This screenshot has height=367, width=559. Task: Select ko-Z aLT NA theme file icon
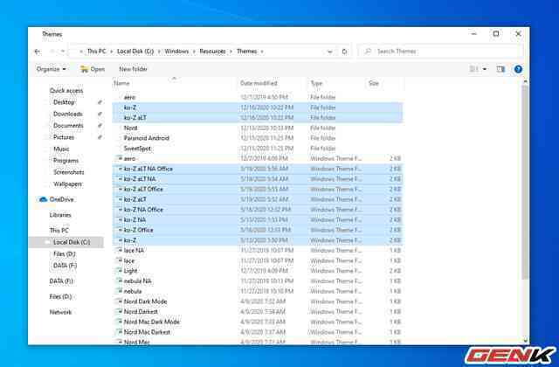click(120, 179)
